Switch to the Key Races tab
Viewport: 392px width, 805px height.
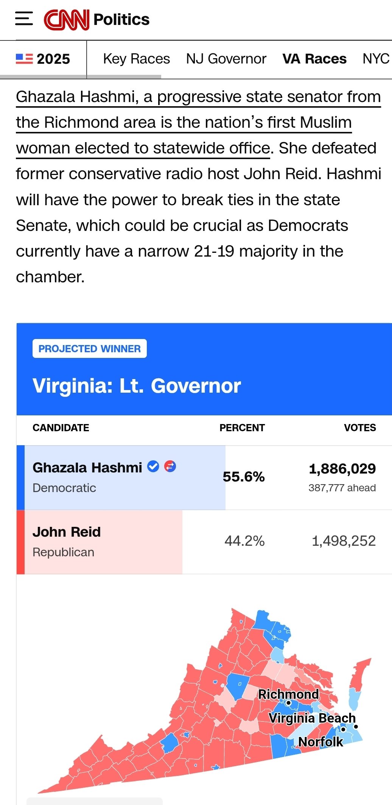tap(136, 59)
